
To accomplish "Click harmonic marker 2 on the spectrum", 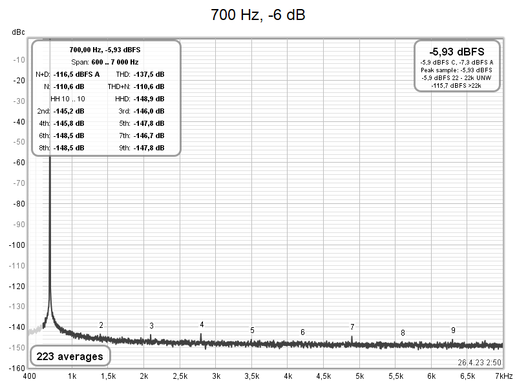I will 101,325.
